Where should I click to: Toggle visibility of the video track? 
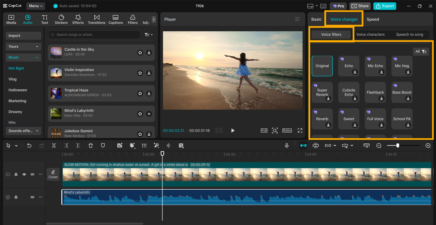tap(24, 174)
